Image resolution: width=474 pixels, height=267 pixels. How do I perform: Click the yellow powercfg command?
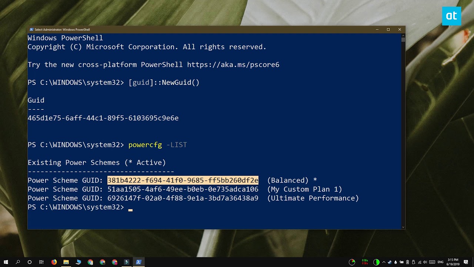(x=145, y=145)
